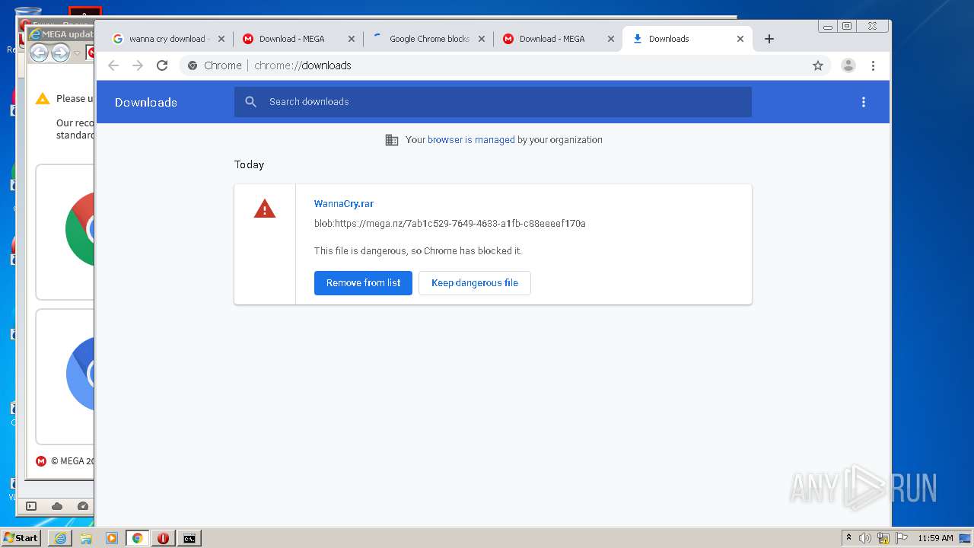
Task: Show hidden tray icons arrow
Action: pos(848,538)
